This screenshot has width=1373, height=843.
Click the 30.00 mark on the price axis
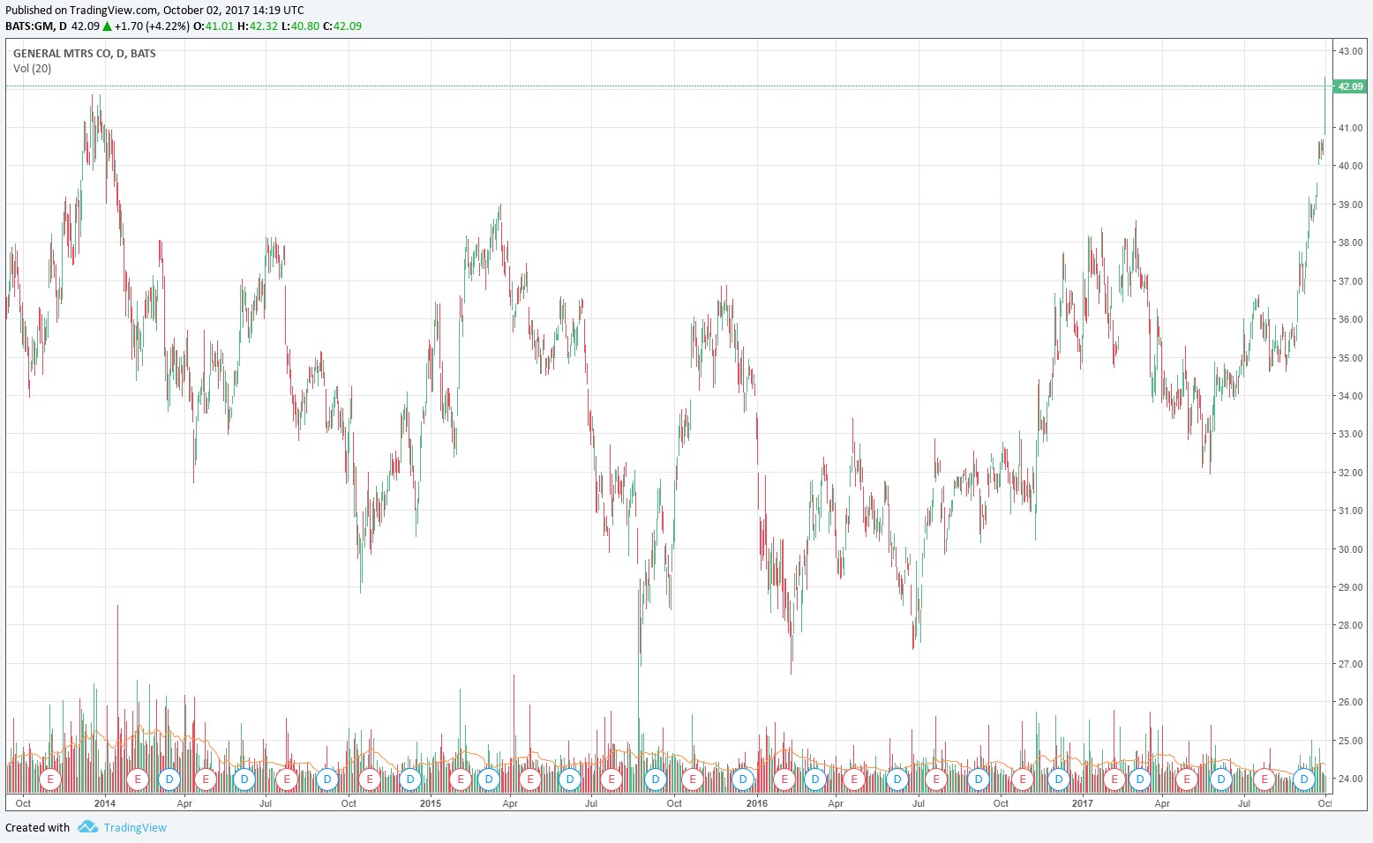(x=1350, y=549)
